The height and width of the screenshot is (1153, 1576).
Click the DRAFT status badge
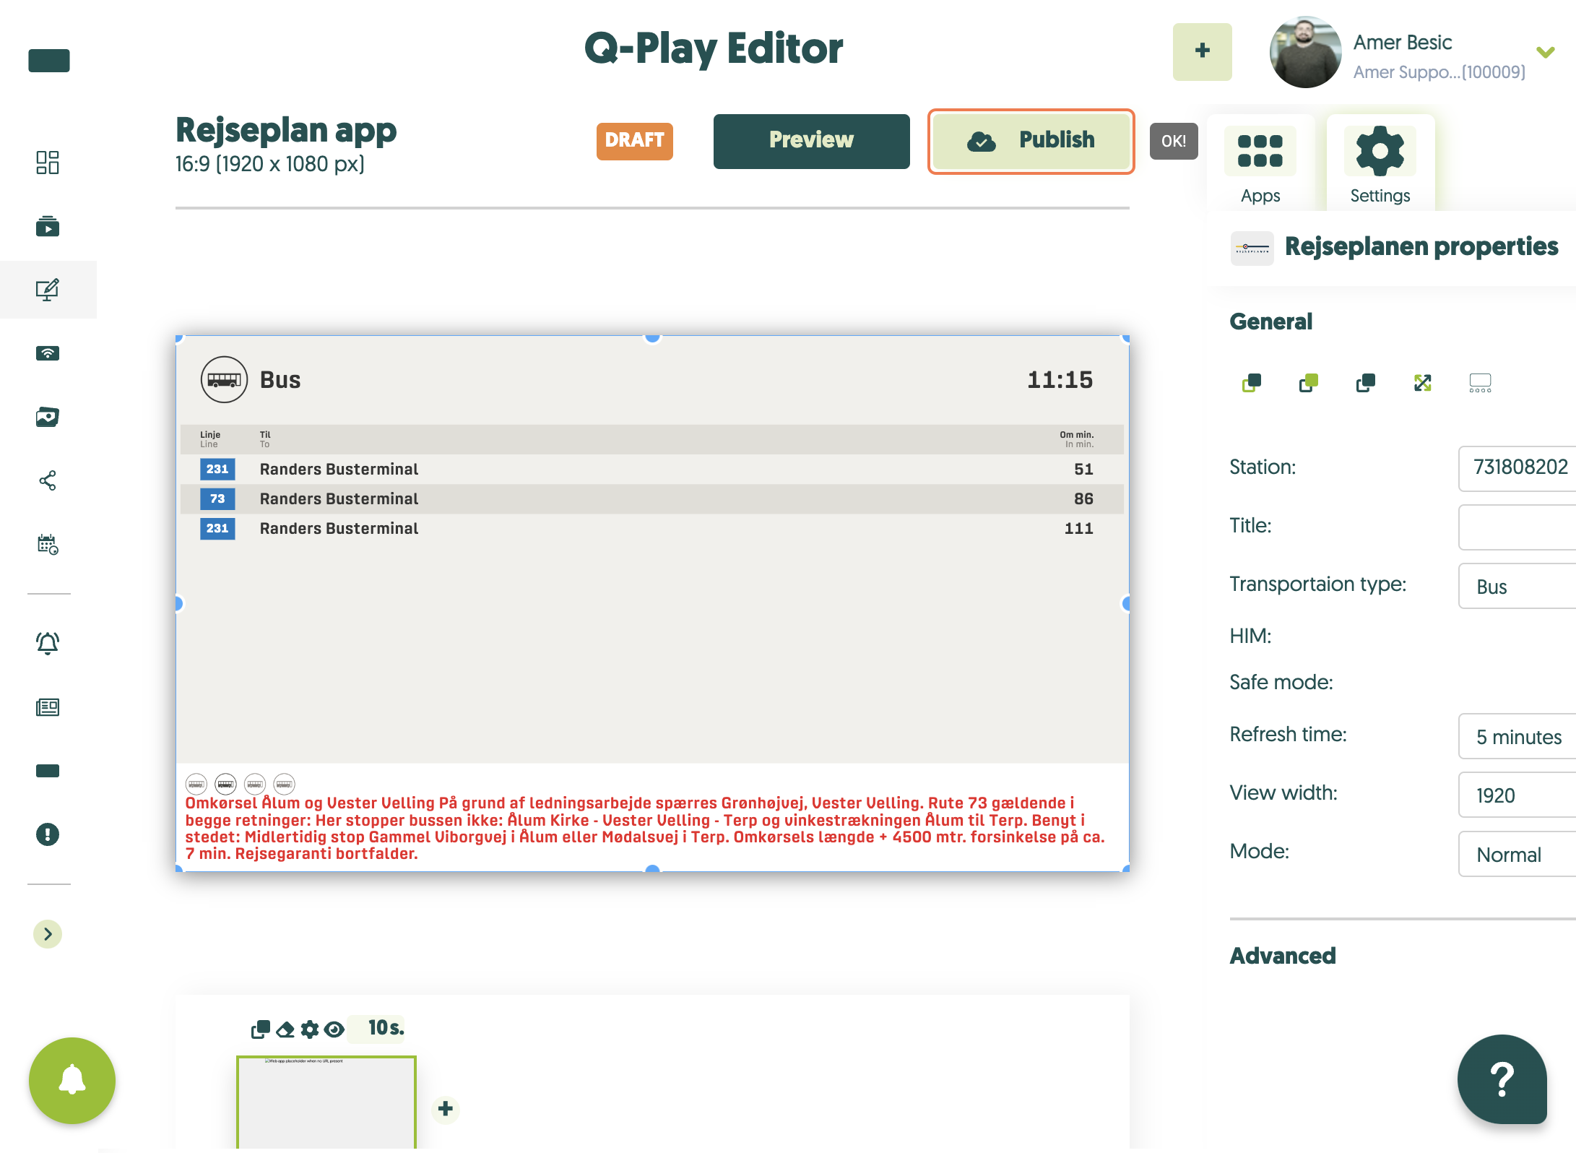[x=634, y=141]
